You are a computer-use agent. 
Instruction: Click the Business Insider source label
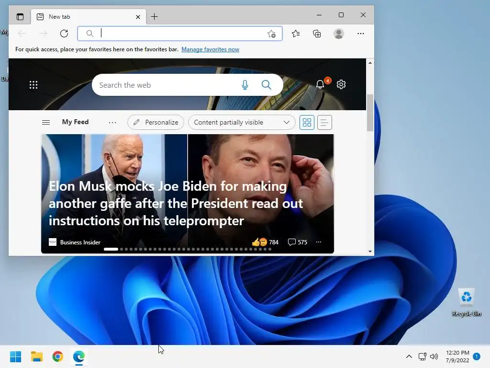80,242
